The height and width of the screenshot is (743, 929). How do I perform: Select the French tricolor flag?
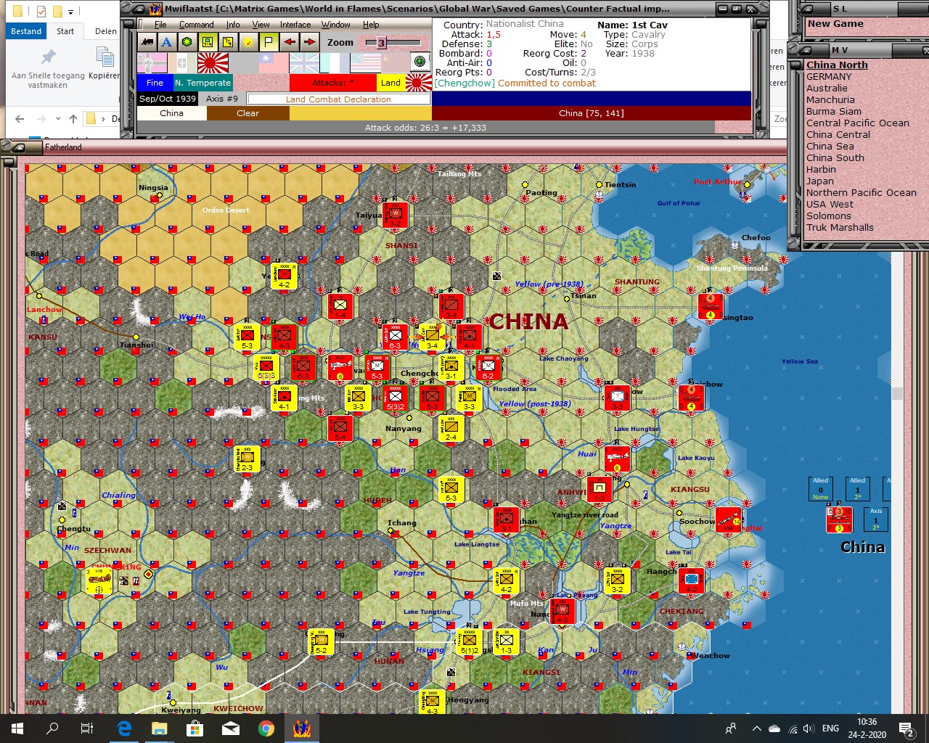click(x=335, y=63)
